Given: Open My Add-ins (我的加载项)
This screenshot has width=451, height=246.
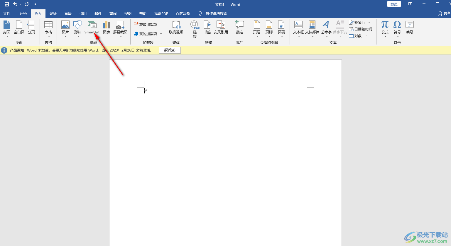Looking at the screenshot, I should (x=146, y=34).
